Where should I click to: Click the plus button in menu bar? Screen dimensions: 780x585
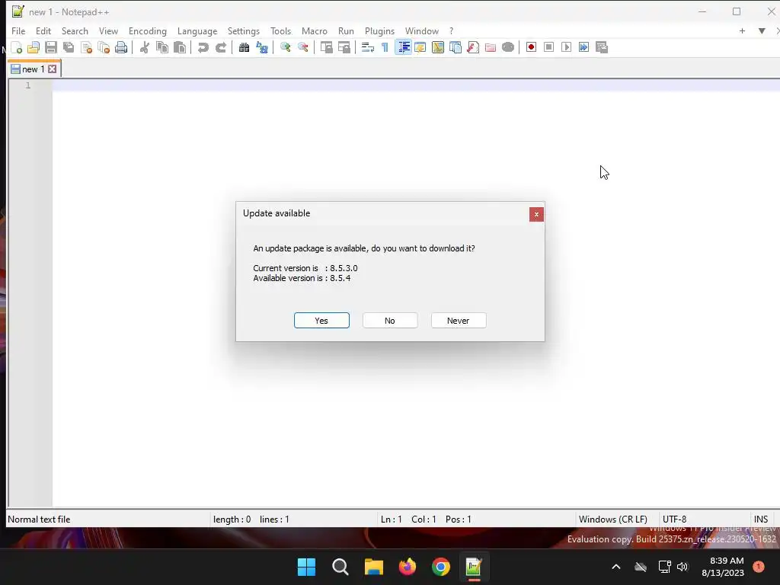click(742, 30)
